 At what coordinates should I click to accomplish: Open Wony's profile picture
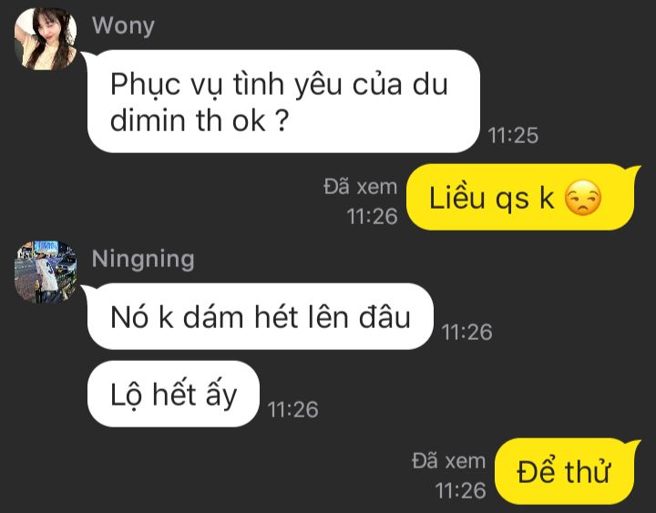46,38
